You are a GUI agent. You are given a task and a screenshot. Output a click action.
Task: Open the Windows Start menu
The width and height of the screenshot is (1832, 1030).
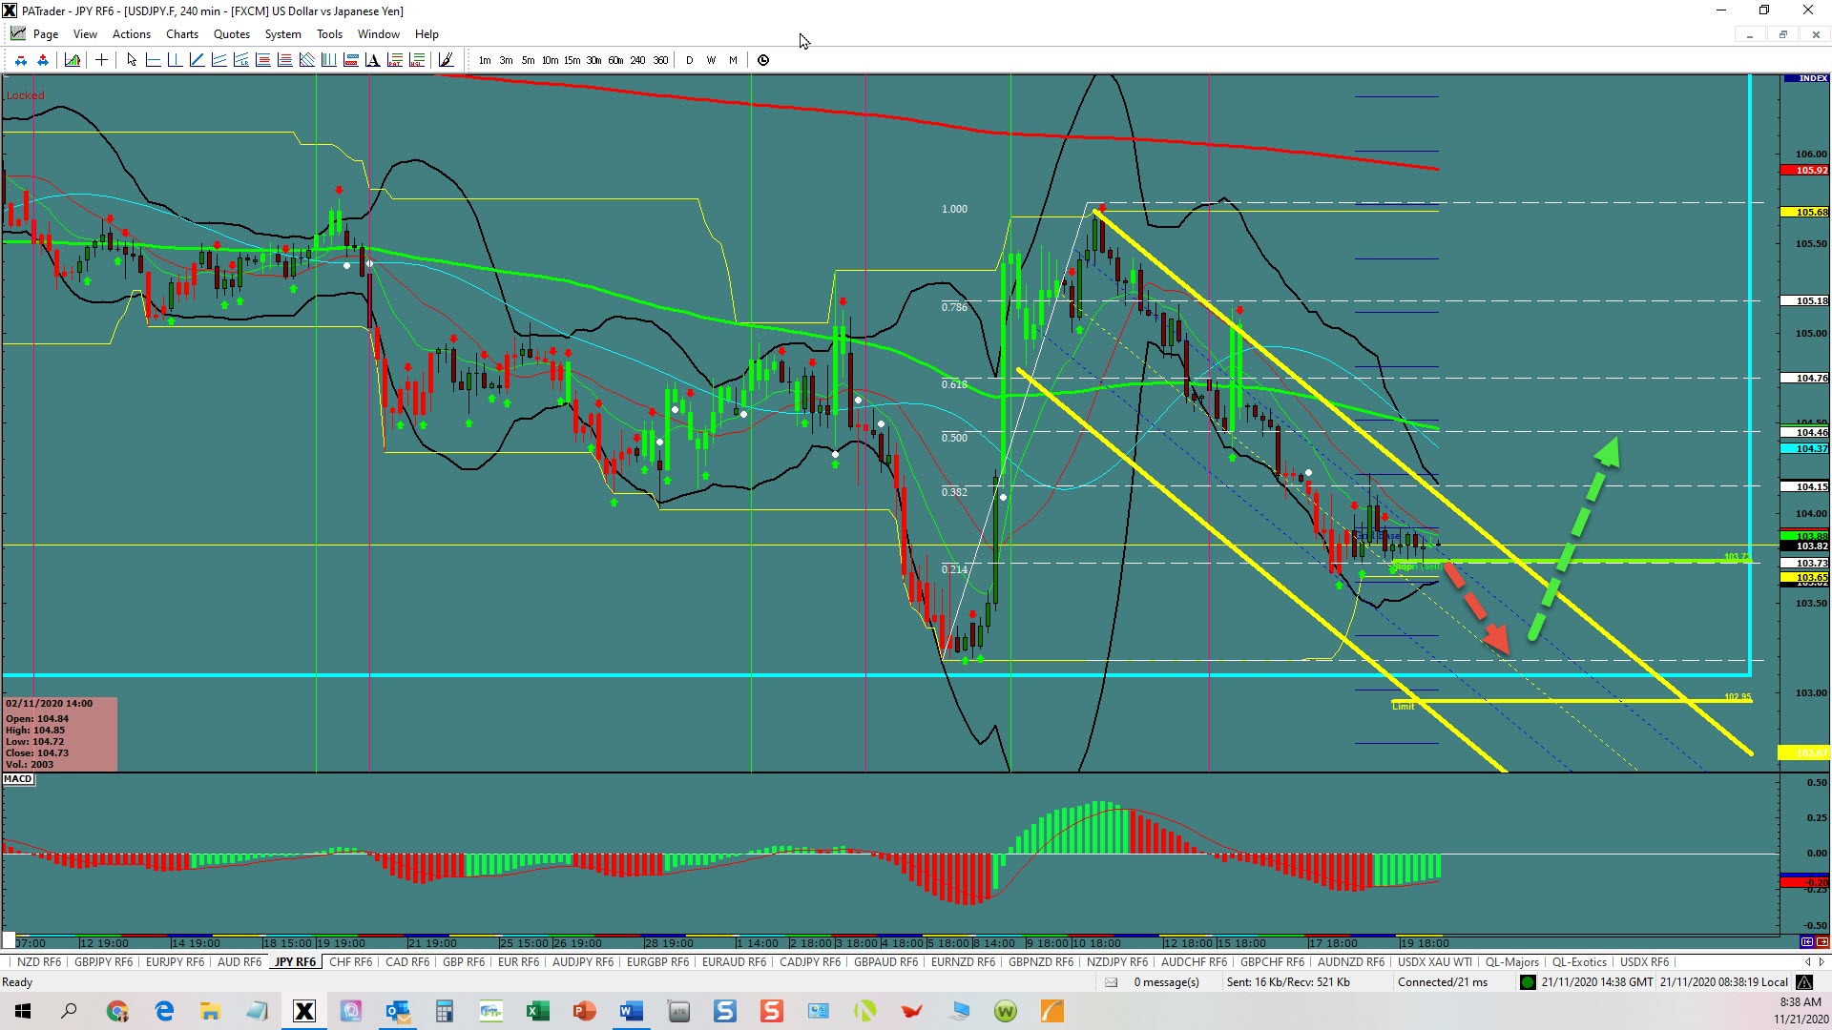pos(23,1011)
